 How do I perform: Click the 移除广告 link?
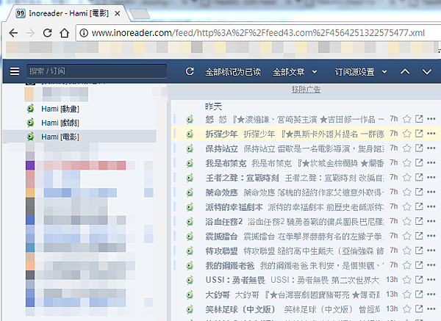click(x=306, y=90)
